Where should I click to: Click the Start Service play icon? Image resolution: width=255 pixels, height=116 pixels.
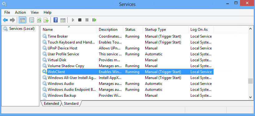(x=73, y=20)
